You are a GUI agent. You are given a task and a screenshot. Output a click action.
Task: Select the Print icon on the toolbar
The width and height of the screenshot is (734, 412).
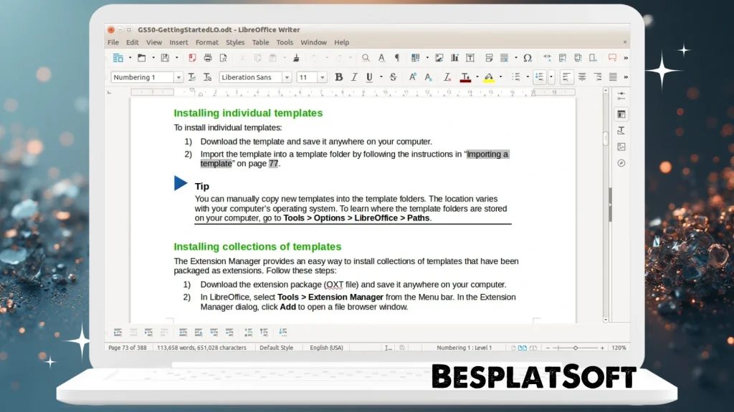[x=209, y=58]
